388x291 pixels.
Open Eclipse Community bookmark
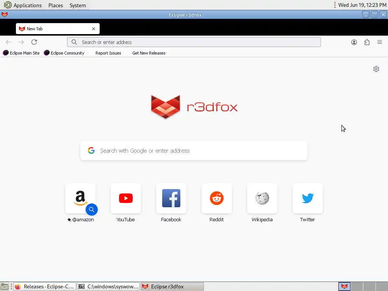[64, 53]
